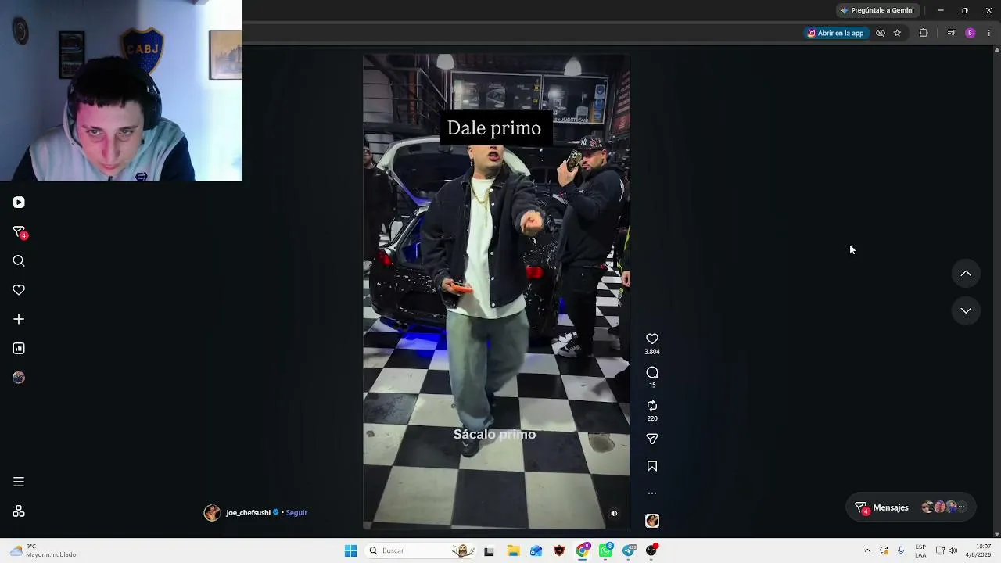Open the hamburger More menu in sidebar
1001x563 pixels.
19,482
